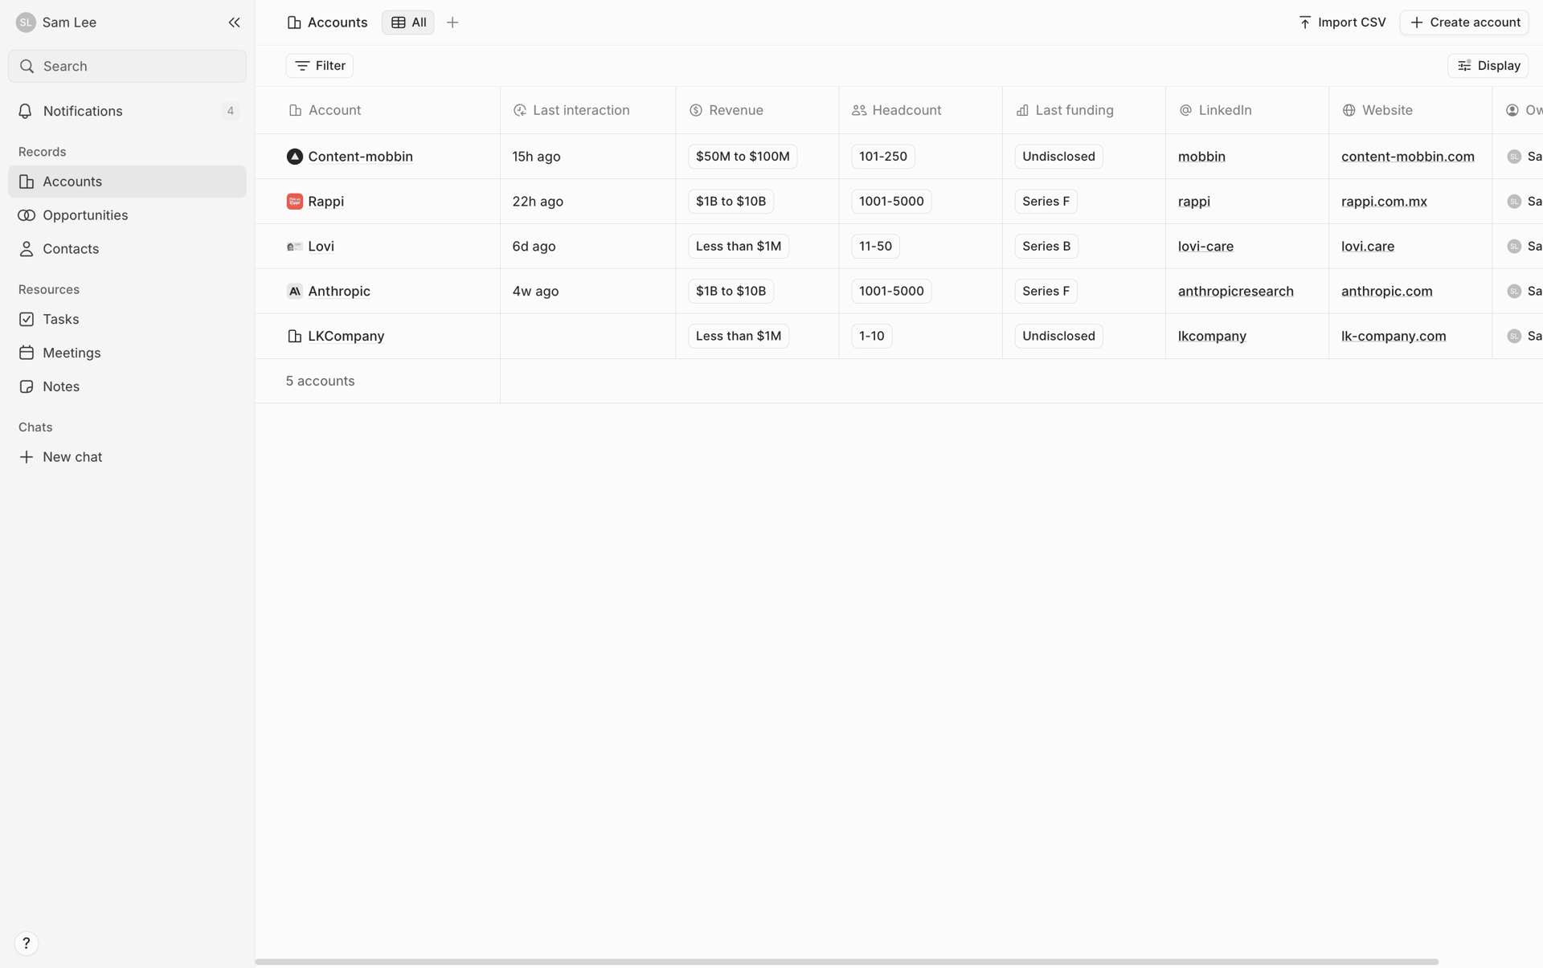Click the Rappi logo icon
The image size is (1543, 968).
coord(295,202)
